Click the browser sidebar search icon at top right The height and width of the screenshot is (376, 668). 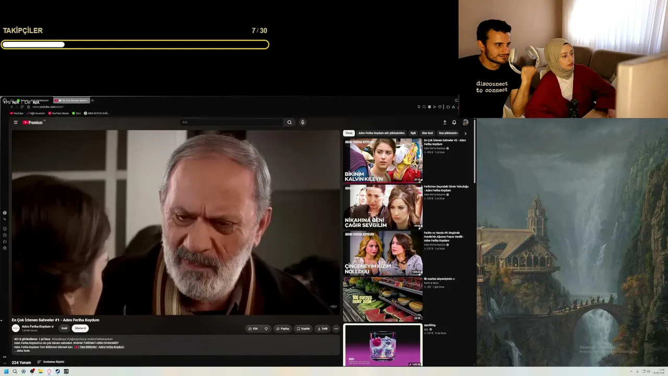(x=456, y=100)
